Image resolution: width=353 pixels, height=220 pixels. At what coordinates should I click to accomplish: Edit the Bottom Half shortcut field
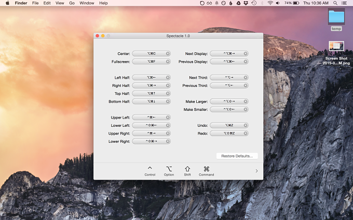[151, 101]
